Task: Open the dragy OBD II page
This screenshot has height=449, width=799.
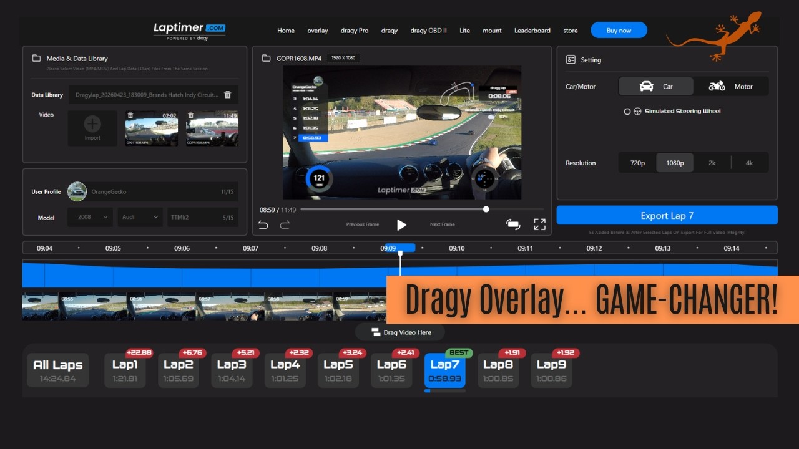Action: pyautogui.click(x=428, y=31)
